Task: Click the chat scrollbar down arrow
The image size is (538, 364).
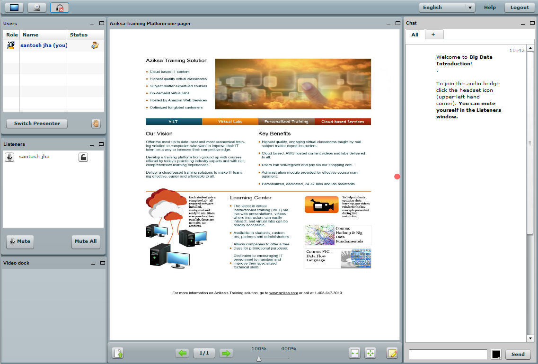Action: pos(530,339)
